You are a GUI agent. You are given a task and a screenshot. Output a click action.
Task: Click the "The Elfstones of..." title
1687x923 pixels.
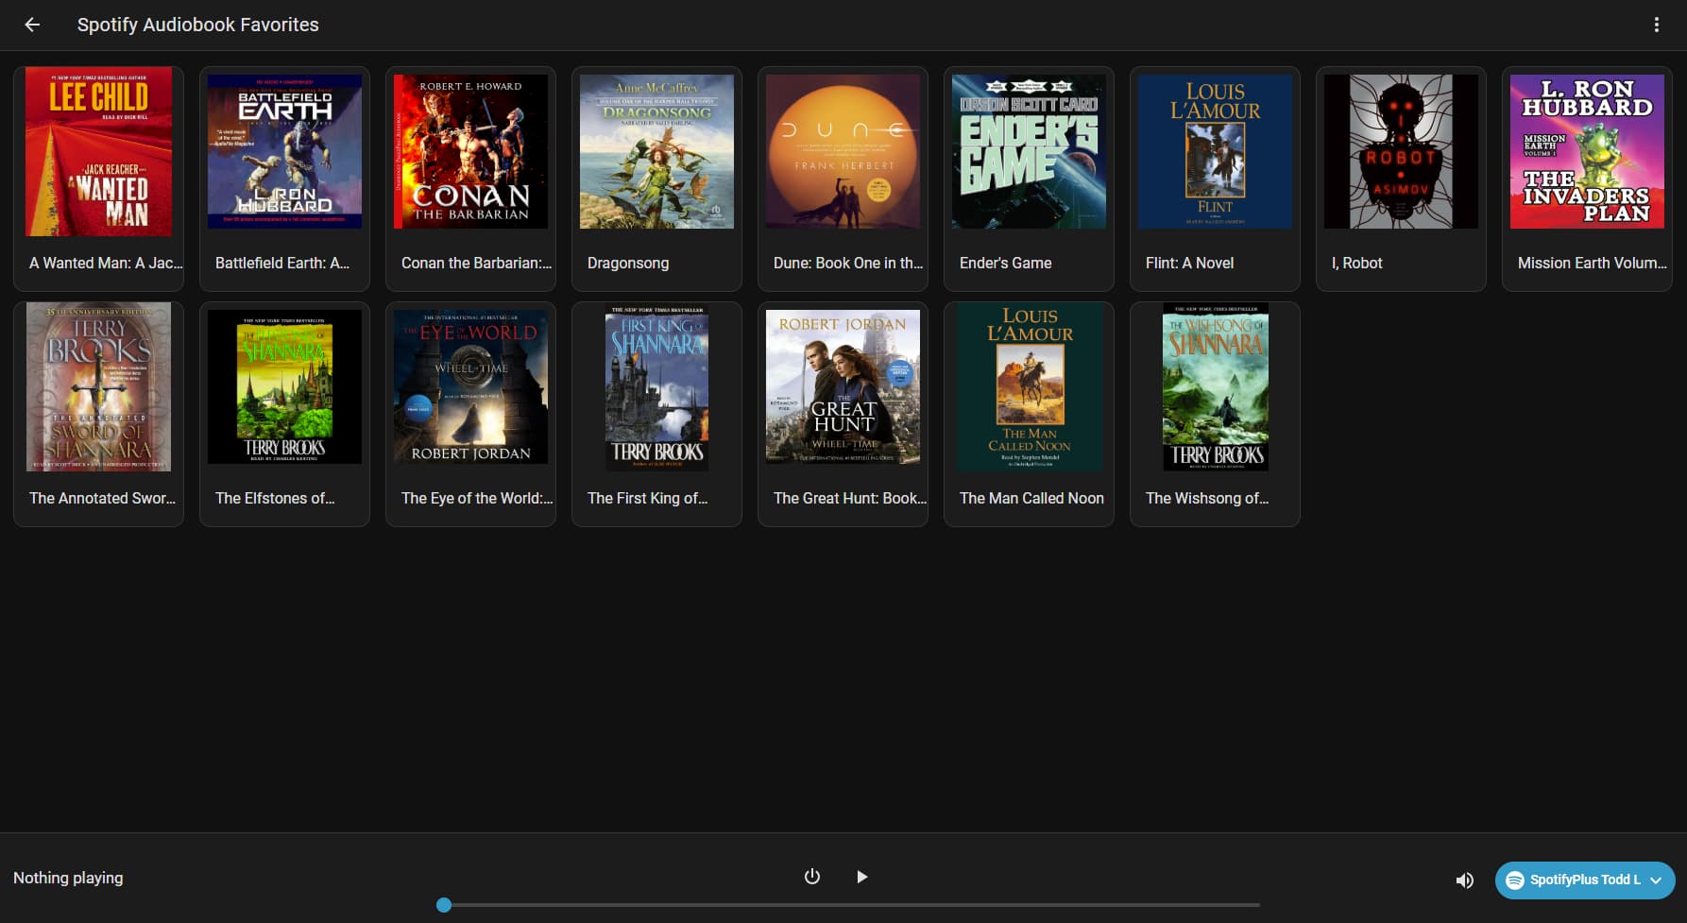275,498
